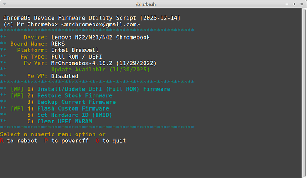This screenshot has height=178, width=307.
Task: Click the "Select a numeric menu option" prompt
Action: click(x=49, y=134)
